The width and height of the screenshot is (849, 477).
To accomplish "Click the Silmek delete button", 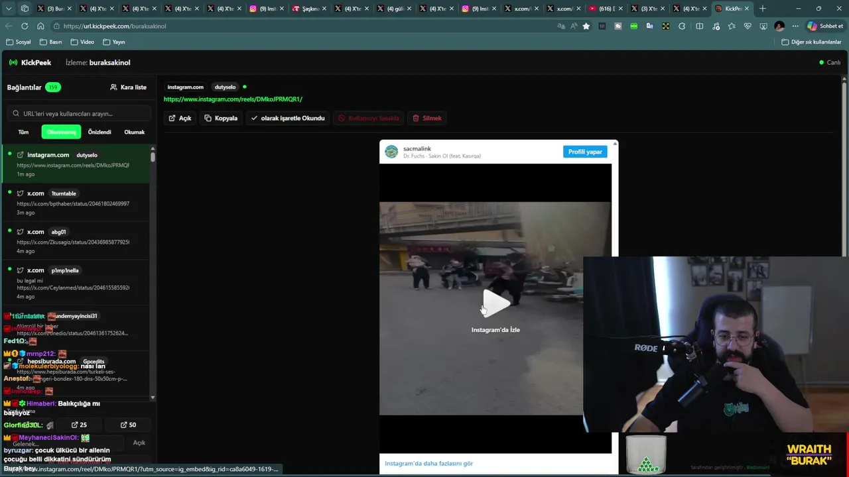I will point(426,118).
